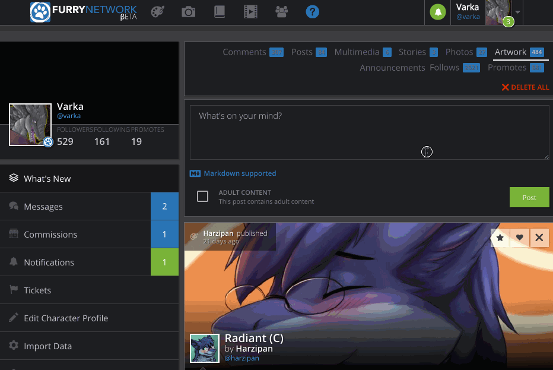Viewport: 553px width, 370px height.
Task: Click the Furry Network paw logo
Action: [x=40, y=12]
